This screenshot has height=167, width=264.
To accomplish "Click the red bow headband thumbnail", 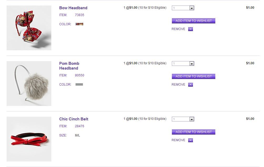I will pyautogui.click(x=29, y=28).
